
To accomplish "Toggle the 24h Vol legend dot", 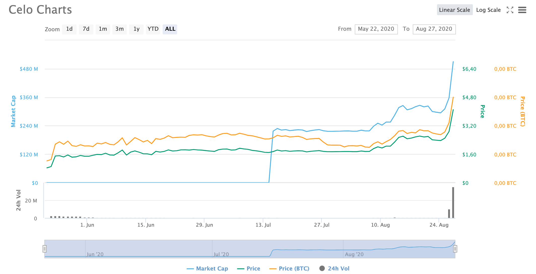I will point(322,268).
